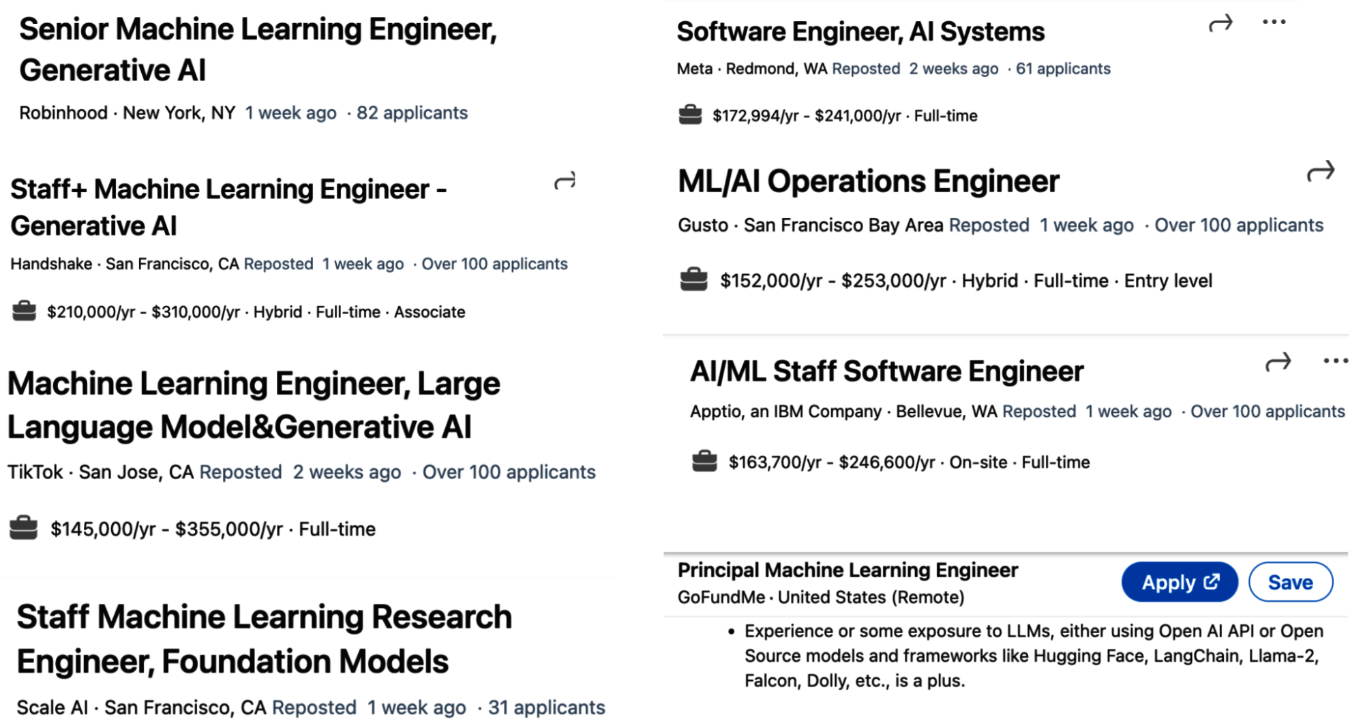
Task: Select the Software Engineer, AI Systems title
Action: [860, 30]
